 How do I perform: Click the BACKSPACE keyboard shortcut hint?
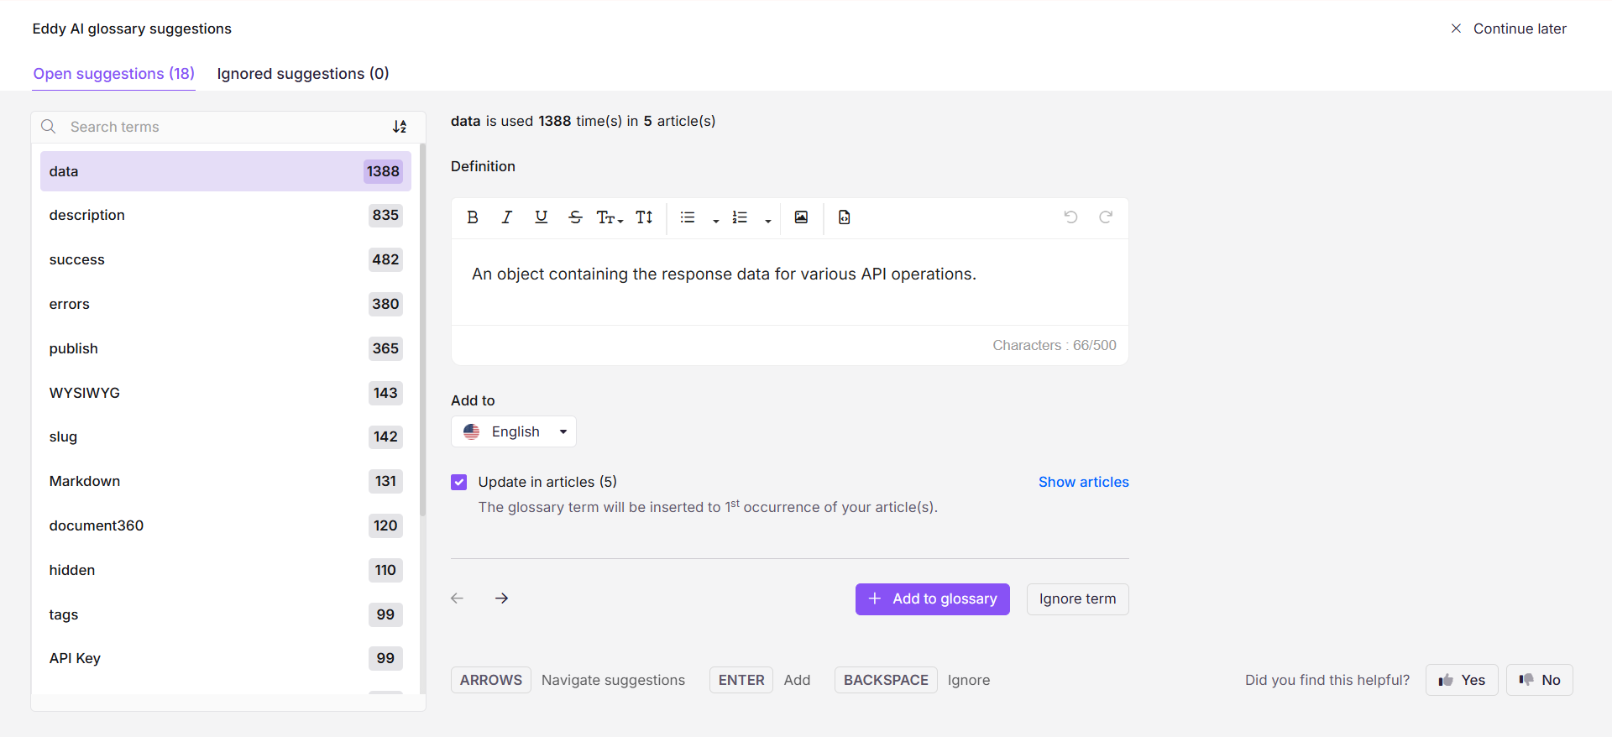(x=886, y=680)
